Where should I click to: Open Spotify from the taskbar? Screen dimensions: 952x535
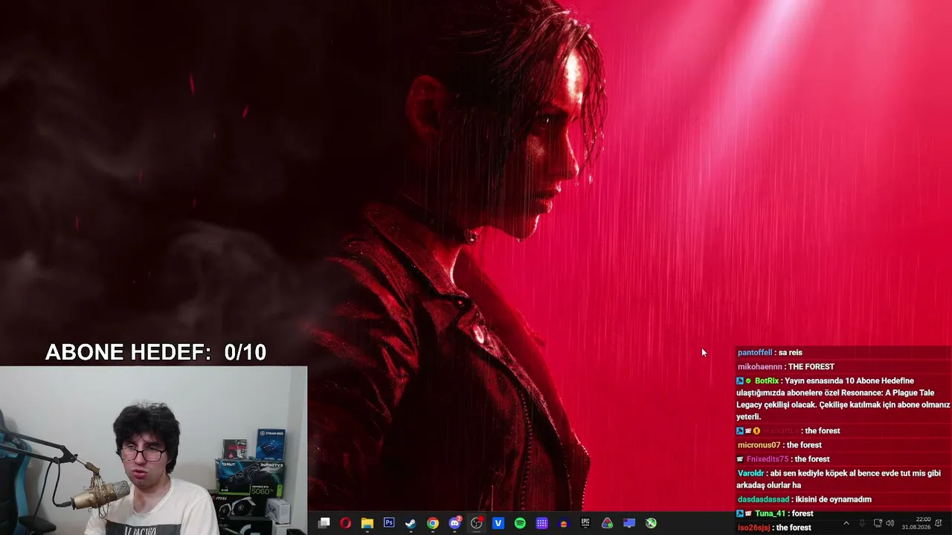pyautogui.click(x=520, y=523)
